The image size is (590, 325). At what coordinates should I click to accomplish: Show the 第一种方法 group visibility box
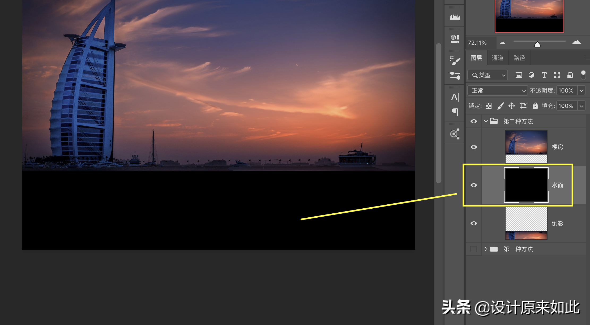click(x=473, y=249)
